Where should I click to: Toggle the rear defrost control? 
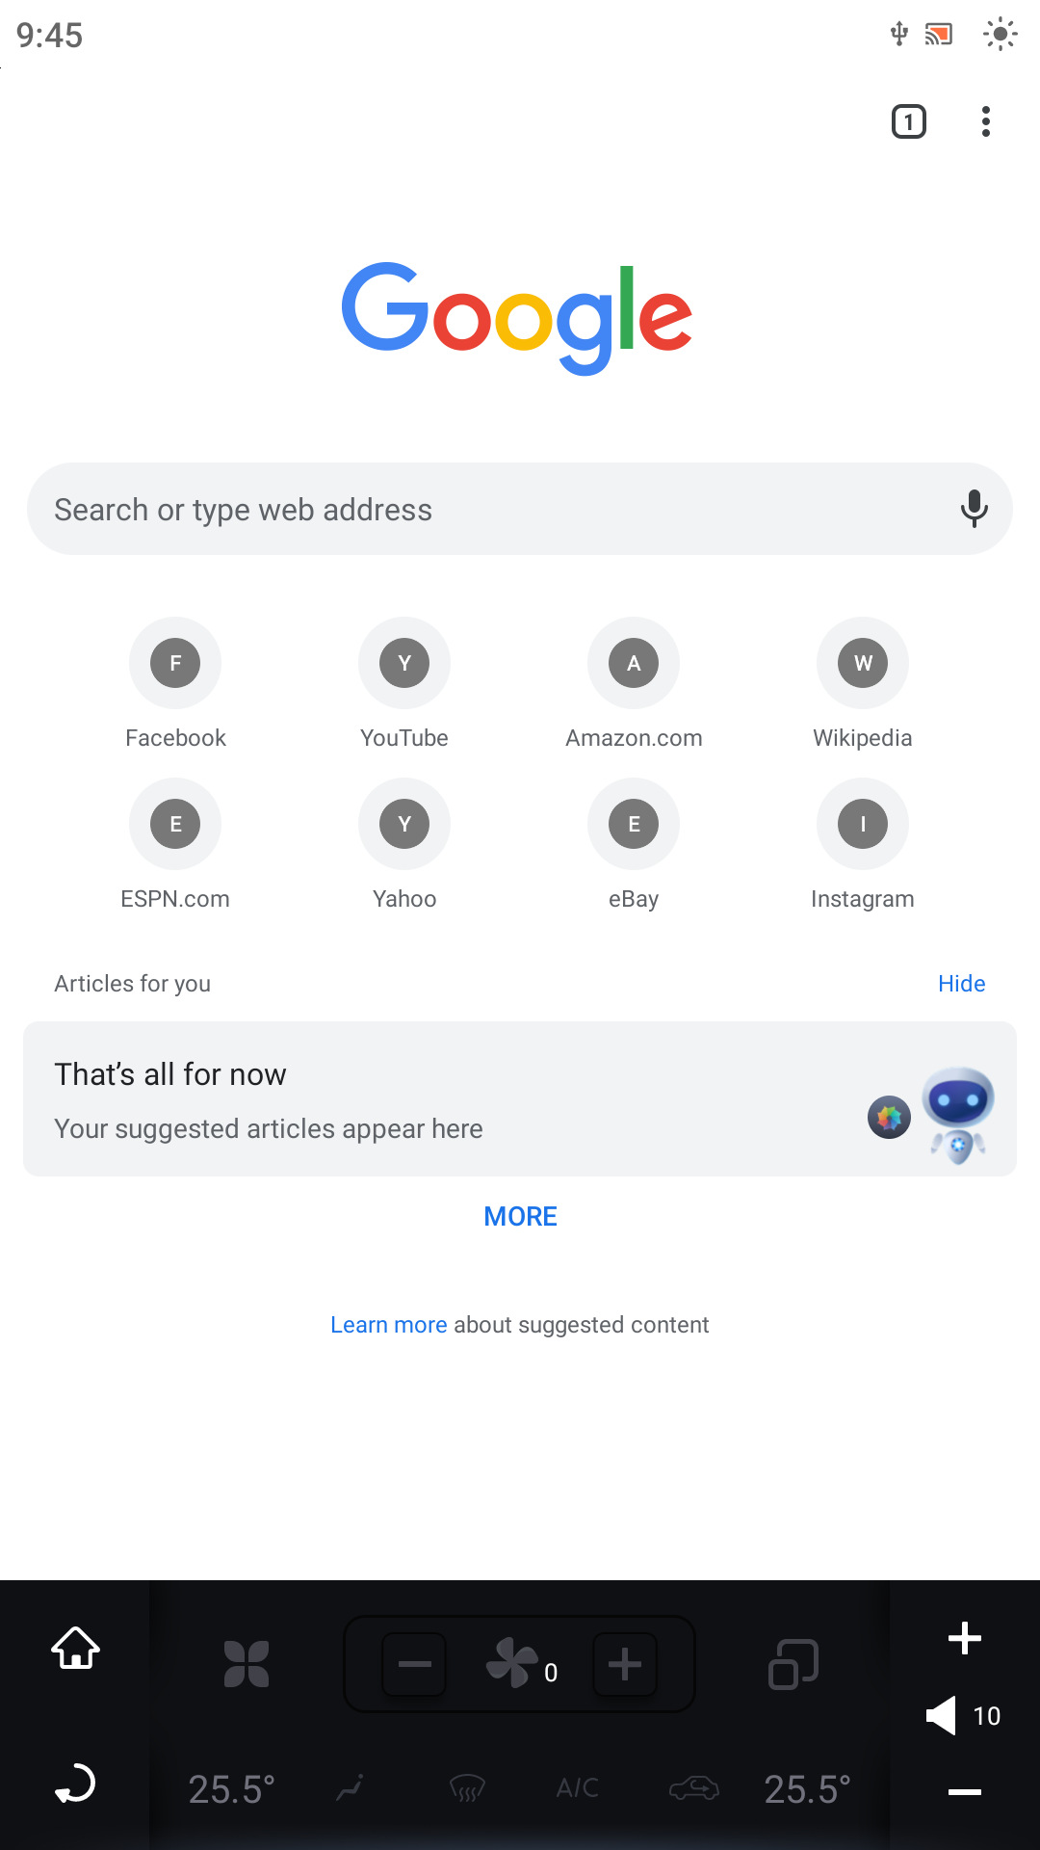(x=468, y=1788)
